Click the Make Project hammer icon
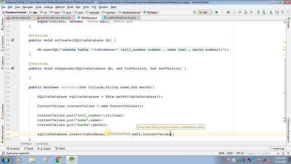The image size is (291, 164). pos(195,12)
